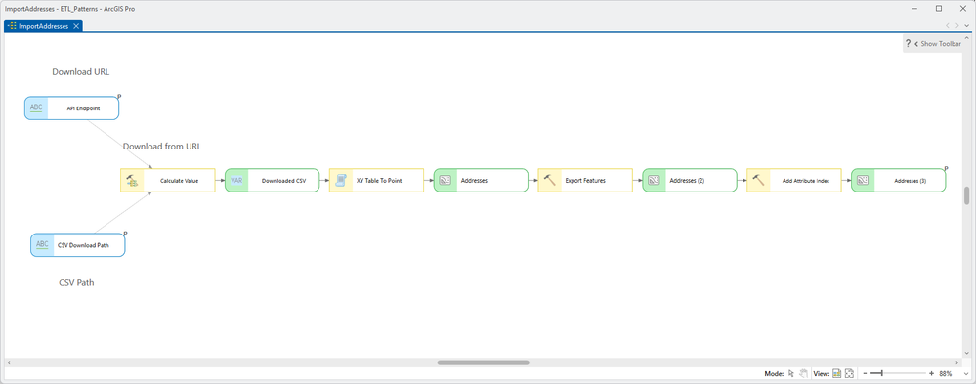Click the Fit to Window view icon
This screenshot has width=976, height=384.
click(848, 373)
